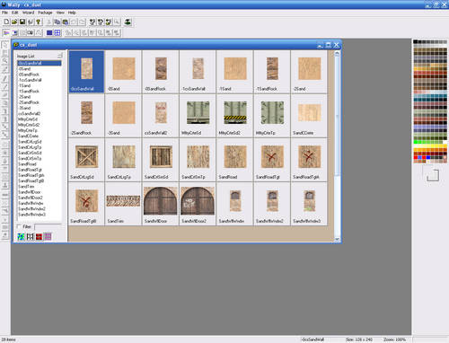Select the MltryCrteTp thumbnail
This screenshot has width=449, height=343.
pyautogui.click(x=272, y=116)
